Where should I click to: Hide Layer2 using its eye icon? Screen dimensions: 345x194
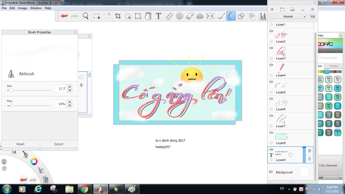271,31
